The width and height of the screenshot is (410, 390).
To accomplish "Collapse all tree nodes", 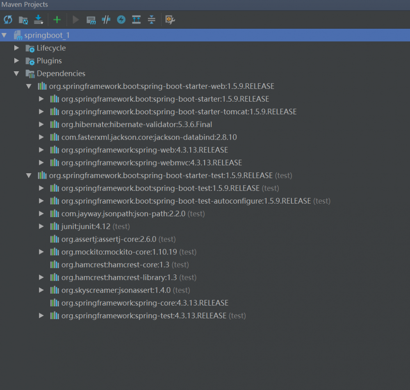I will pyautogui.click(x=151, y=19).
